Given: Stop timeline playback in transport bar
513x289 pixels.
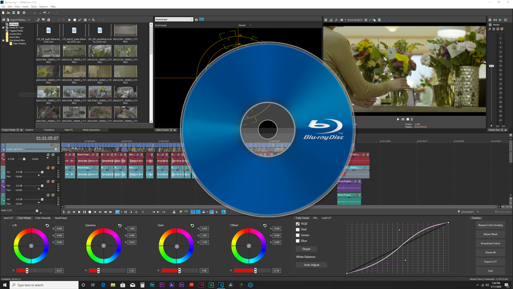Looking at the screenshot, I should tap(90, 212).
